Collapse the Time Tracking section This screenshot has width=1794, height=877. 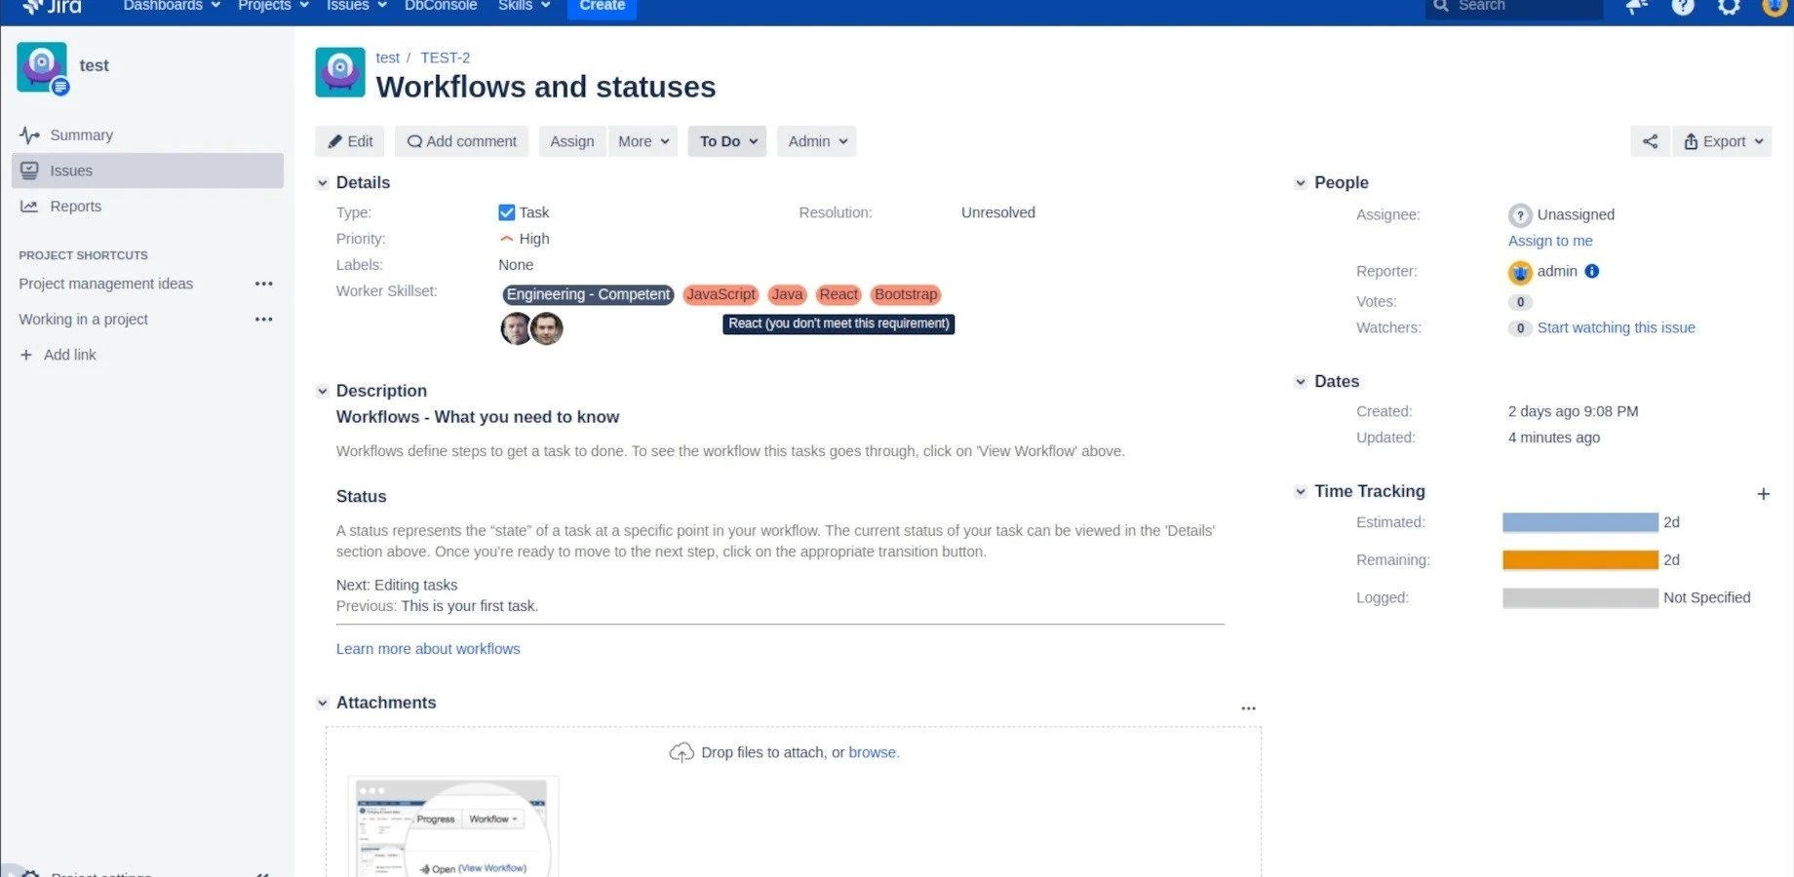pyautogui.click(x=1301, y=492)
